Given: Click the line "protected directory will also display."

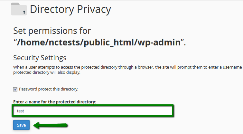Looking at the screenshot, I should pos(47,72).
